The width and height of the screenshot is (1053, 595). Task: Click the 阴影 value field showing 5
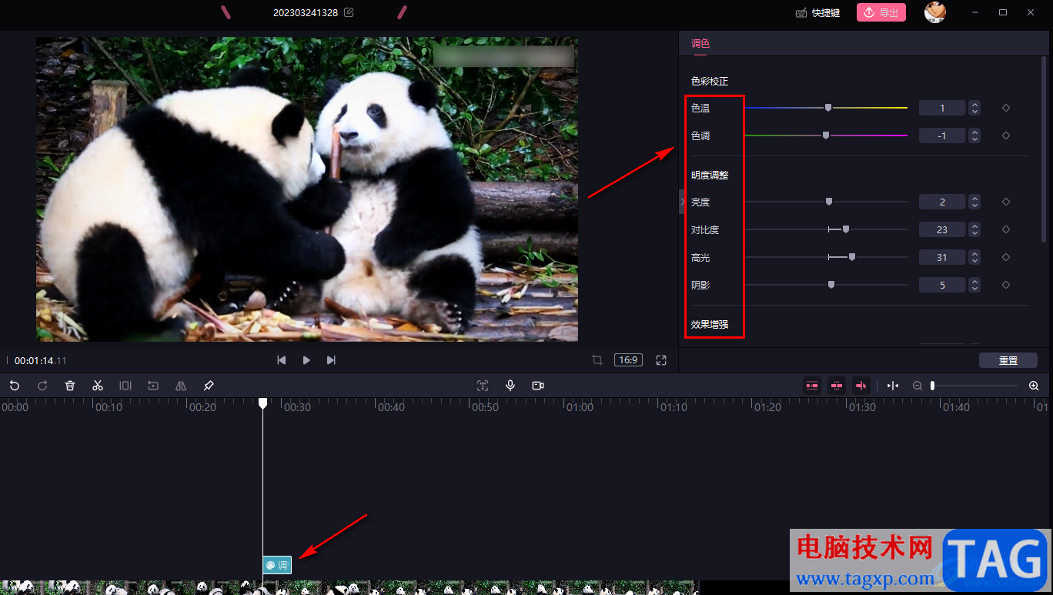tap(942, 285)
